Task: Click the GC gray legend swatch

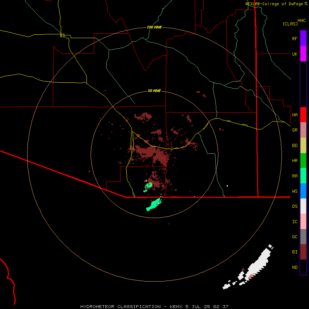Action: coord(303,237)
